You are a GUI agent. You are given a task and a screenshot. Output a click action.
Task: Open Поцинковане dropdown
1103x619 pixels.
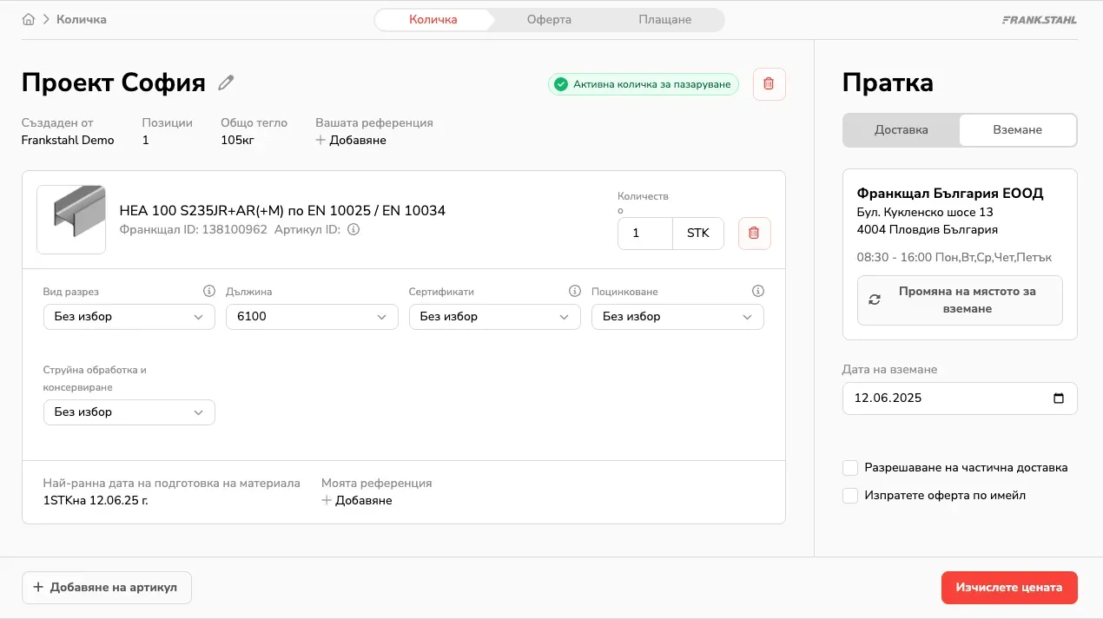(677, 317)
